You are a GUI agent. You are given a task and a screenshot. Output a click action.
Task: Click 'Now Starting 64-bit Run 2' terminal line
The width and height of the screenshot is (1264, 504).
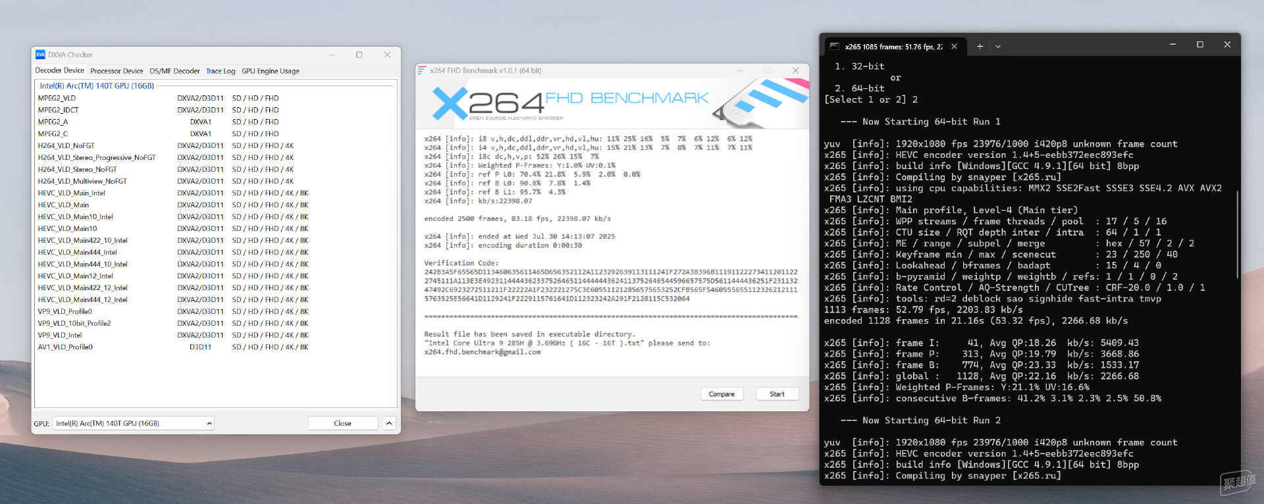pos(920,420)
